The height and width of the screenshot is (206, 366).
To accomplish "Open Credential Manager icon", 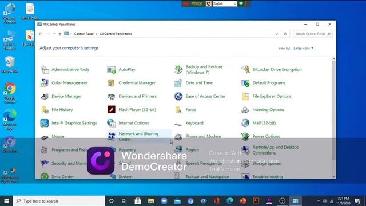I will (112, 83).
